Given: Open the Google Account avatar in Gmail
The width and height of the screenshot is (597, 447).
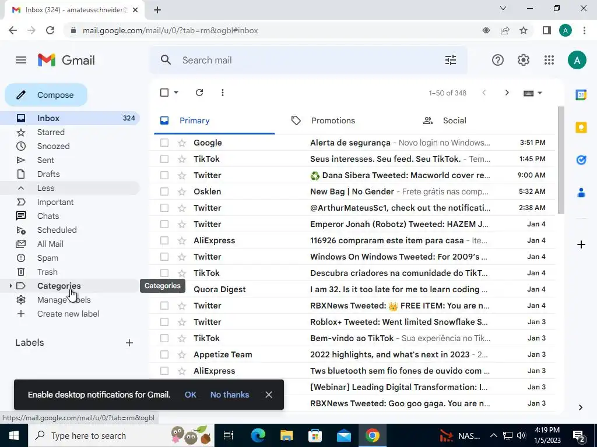Looking at the screenshot, I should tap(577, 60).
